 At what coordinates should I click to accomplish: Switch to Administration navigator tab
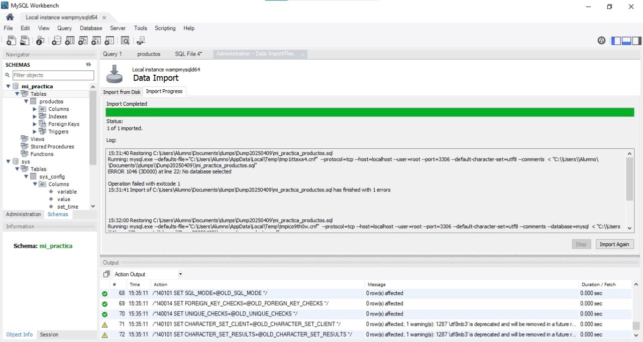pos(24,214)
